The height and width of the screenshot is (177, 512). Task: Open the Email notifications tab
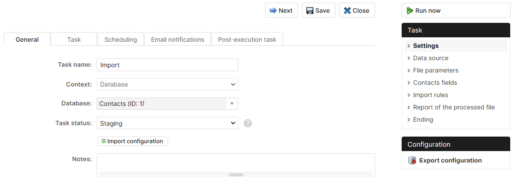point(177,40)
